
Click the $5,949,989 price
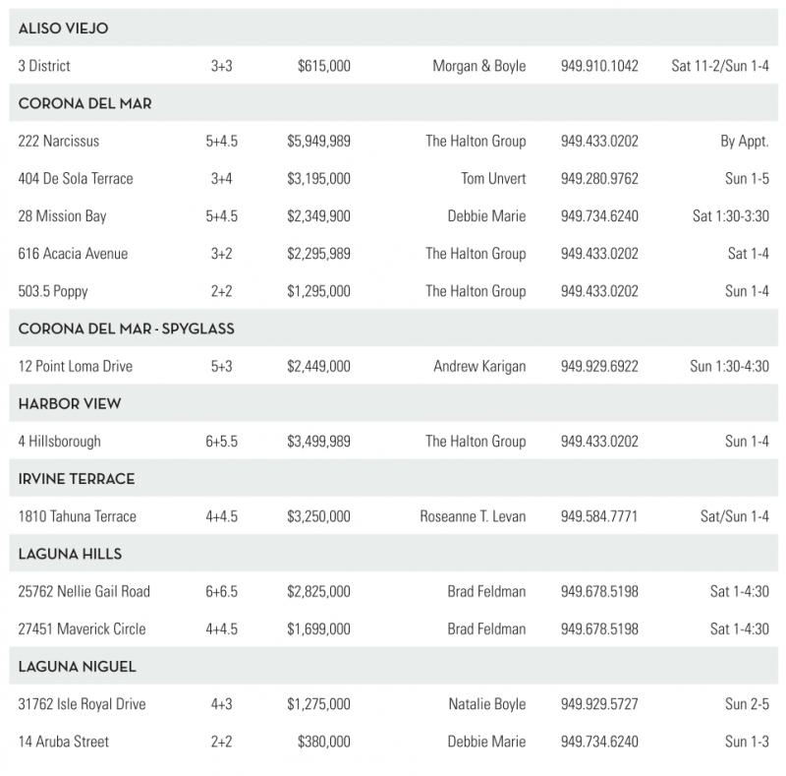click(318, 142)
